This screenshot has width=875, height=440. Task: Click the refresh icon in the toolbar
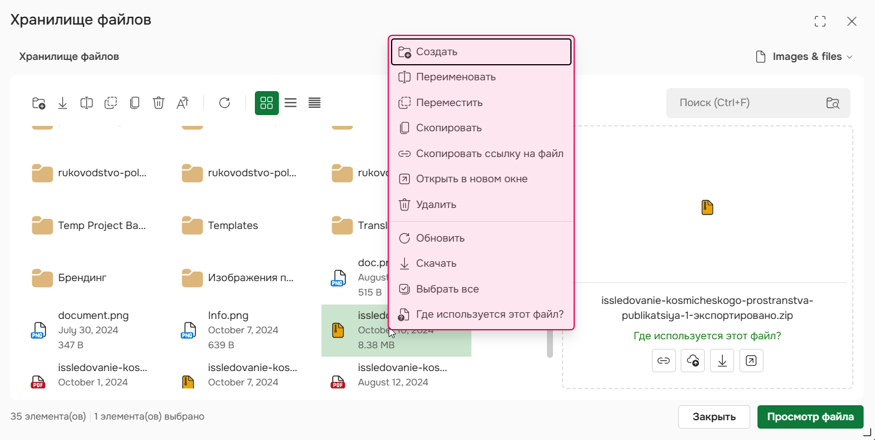point(224,103)
